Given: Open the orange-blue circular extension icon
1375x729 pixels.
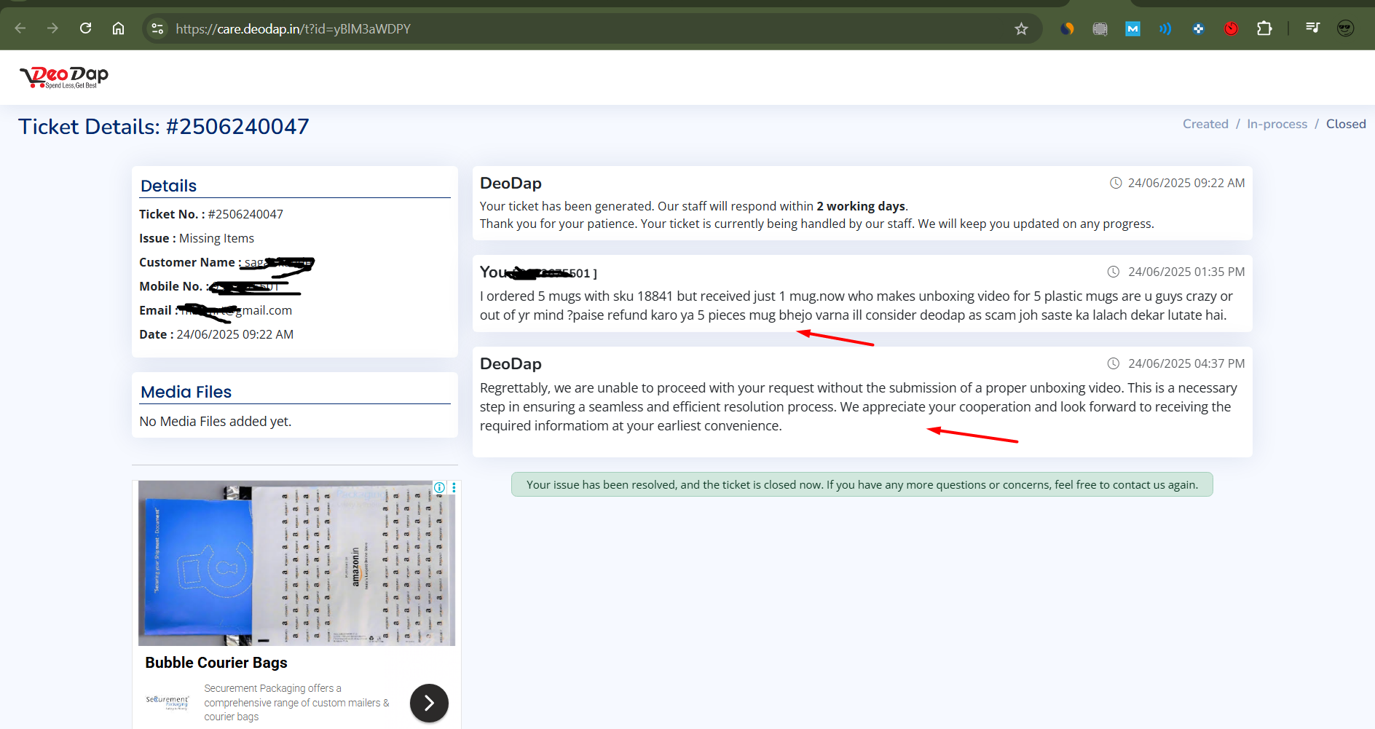Looking at the screenshot, I should tap(1067, 28).
